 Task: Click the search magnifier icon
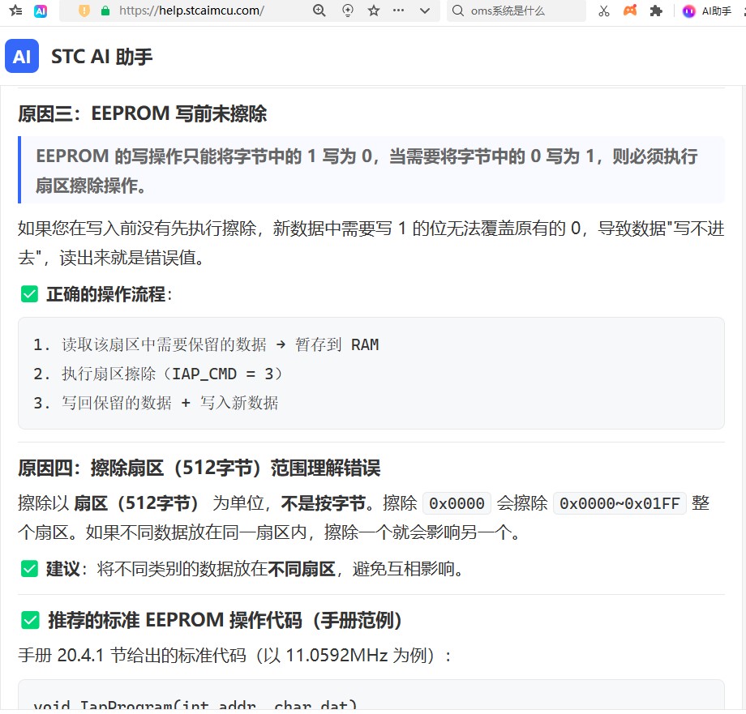[x=457, y=11]
